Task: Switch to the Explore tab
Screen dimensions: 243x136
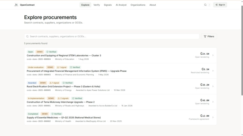Action: (85, 5)
